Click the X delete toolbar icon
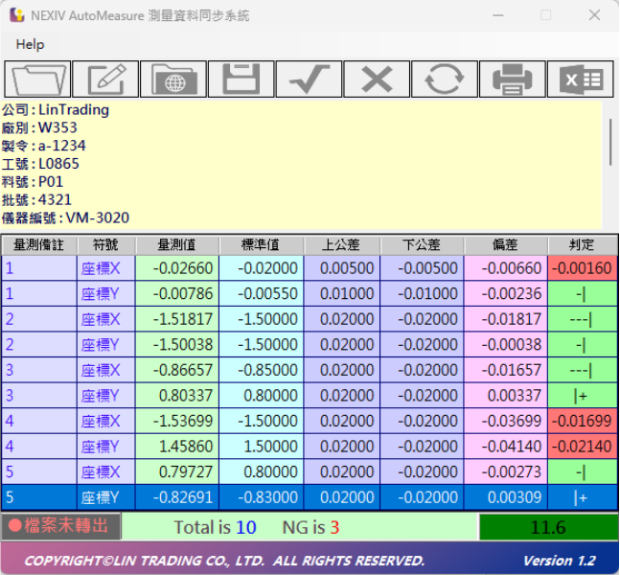Screen dimensions: 620x575 (377, 80)
